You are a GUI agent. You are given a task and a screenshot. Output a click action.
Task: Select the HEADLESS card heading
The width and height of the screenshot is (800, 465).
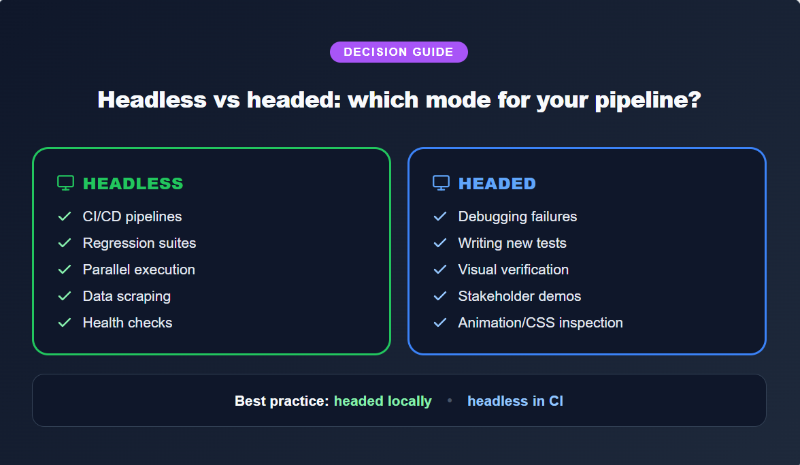pos(133,184)
